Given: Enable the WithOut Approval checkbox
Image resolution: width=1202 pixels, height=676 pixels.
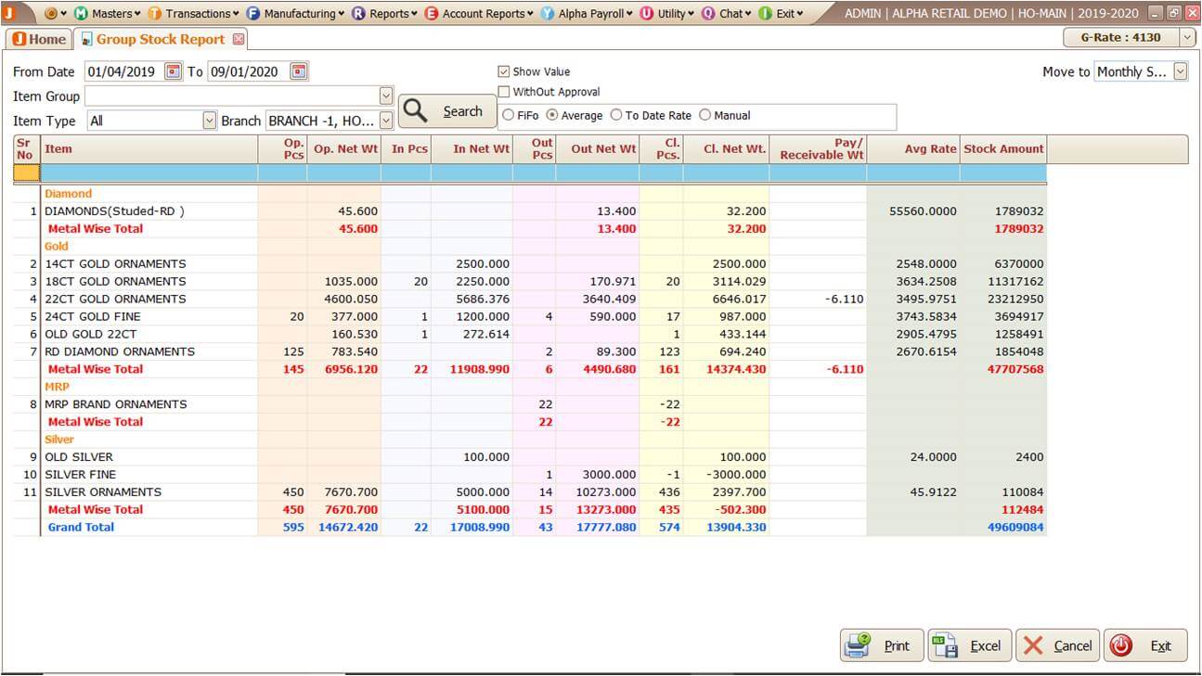Looking at the screenshot, I should [x=504, y=92].
